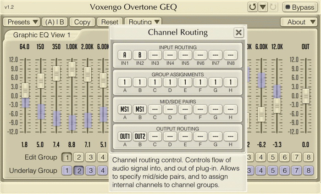Click the 12.0K band fader knob
Screen dimensions: 321x194
277,106
